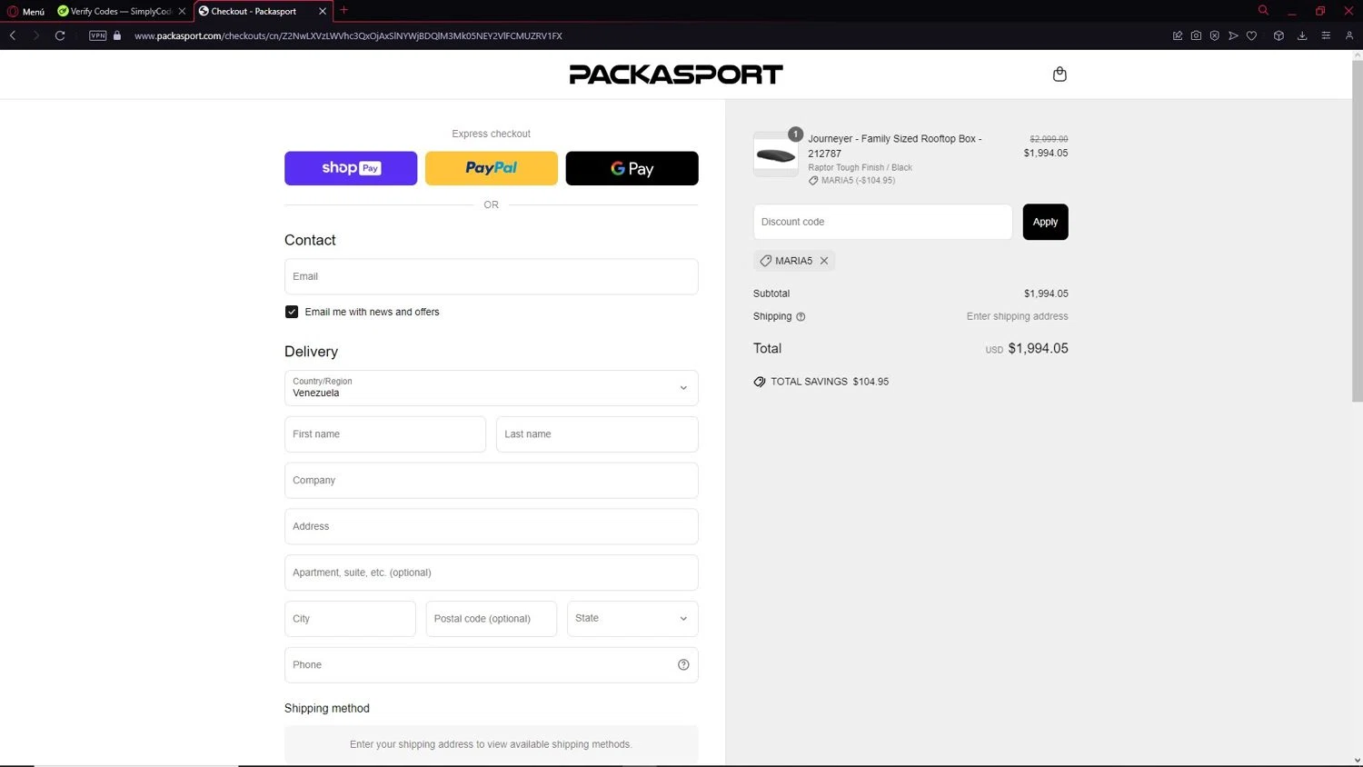Open the shopping bag cart icon
The image size is (1363, 767).
[x=1060, y=75]
